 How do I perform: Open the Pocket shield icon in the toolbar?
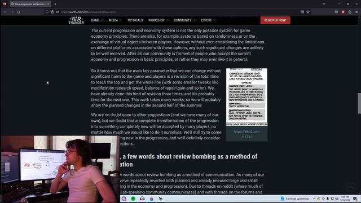point(336,12)
